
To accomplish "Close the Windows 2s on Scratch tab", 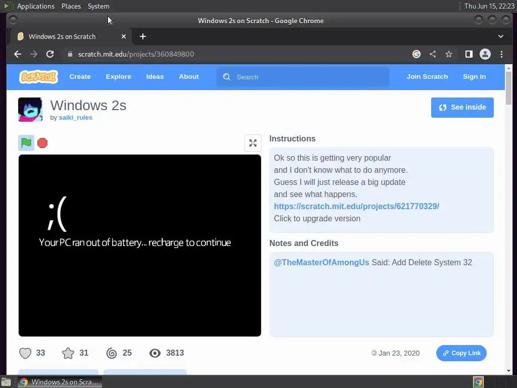I will [124, 36].
